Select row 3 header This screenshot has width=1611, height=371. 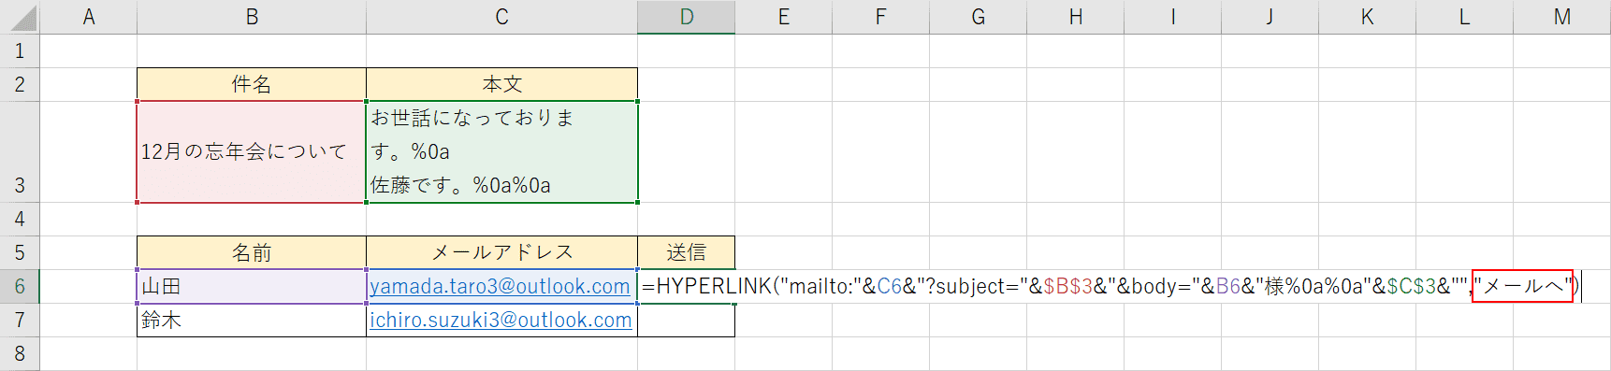(x=20, y=151)
